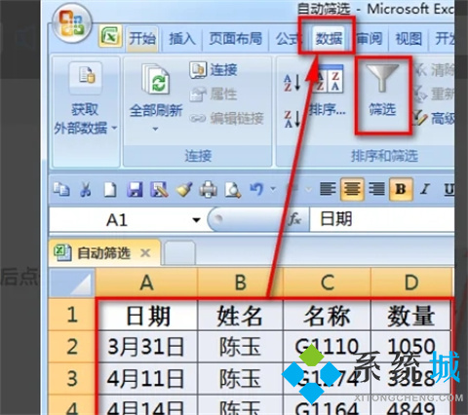Click the blank new tab button
This screenshot has width=468, height=415.
(179, 252)
